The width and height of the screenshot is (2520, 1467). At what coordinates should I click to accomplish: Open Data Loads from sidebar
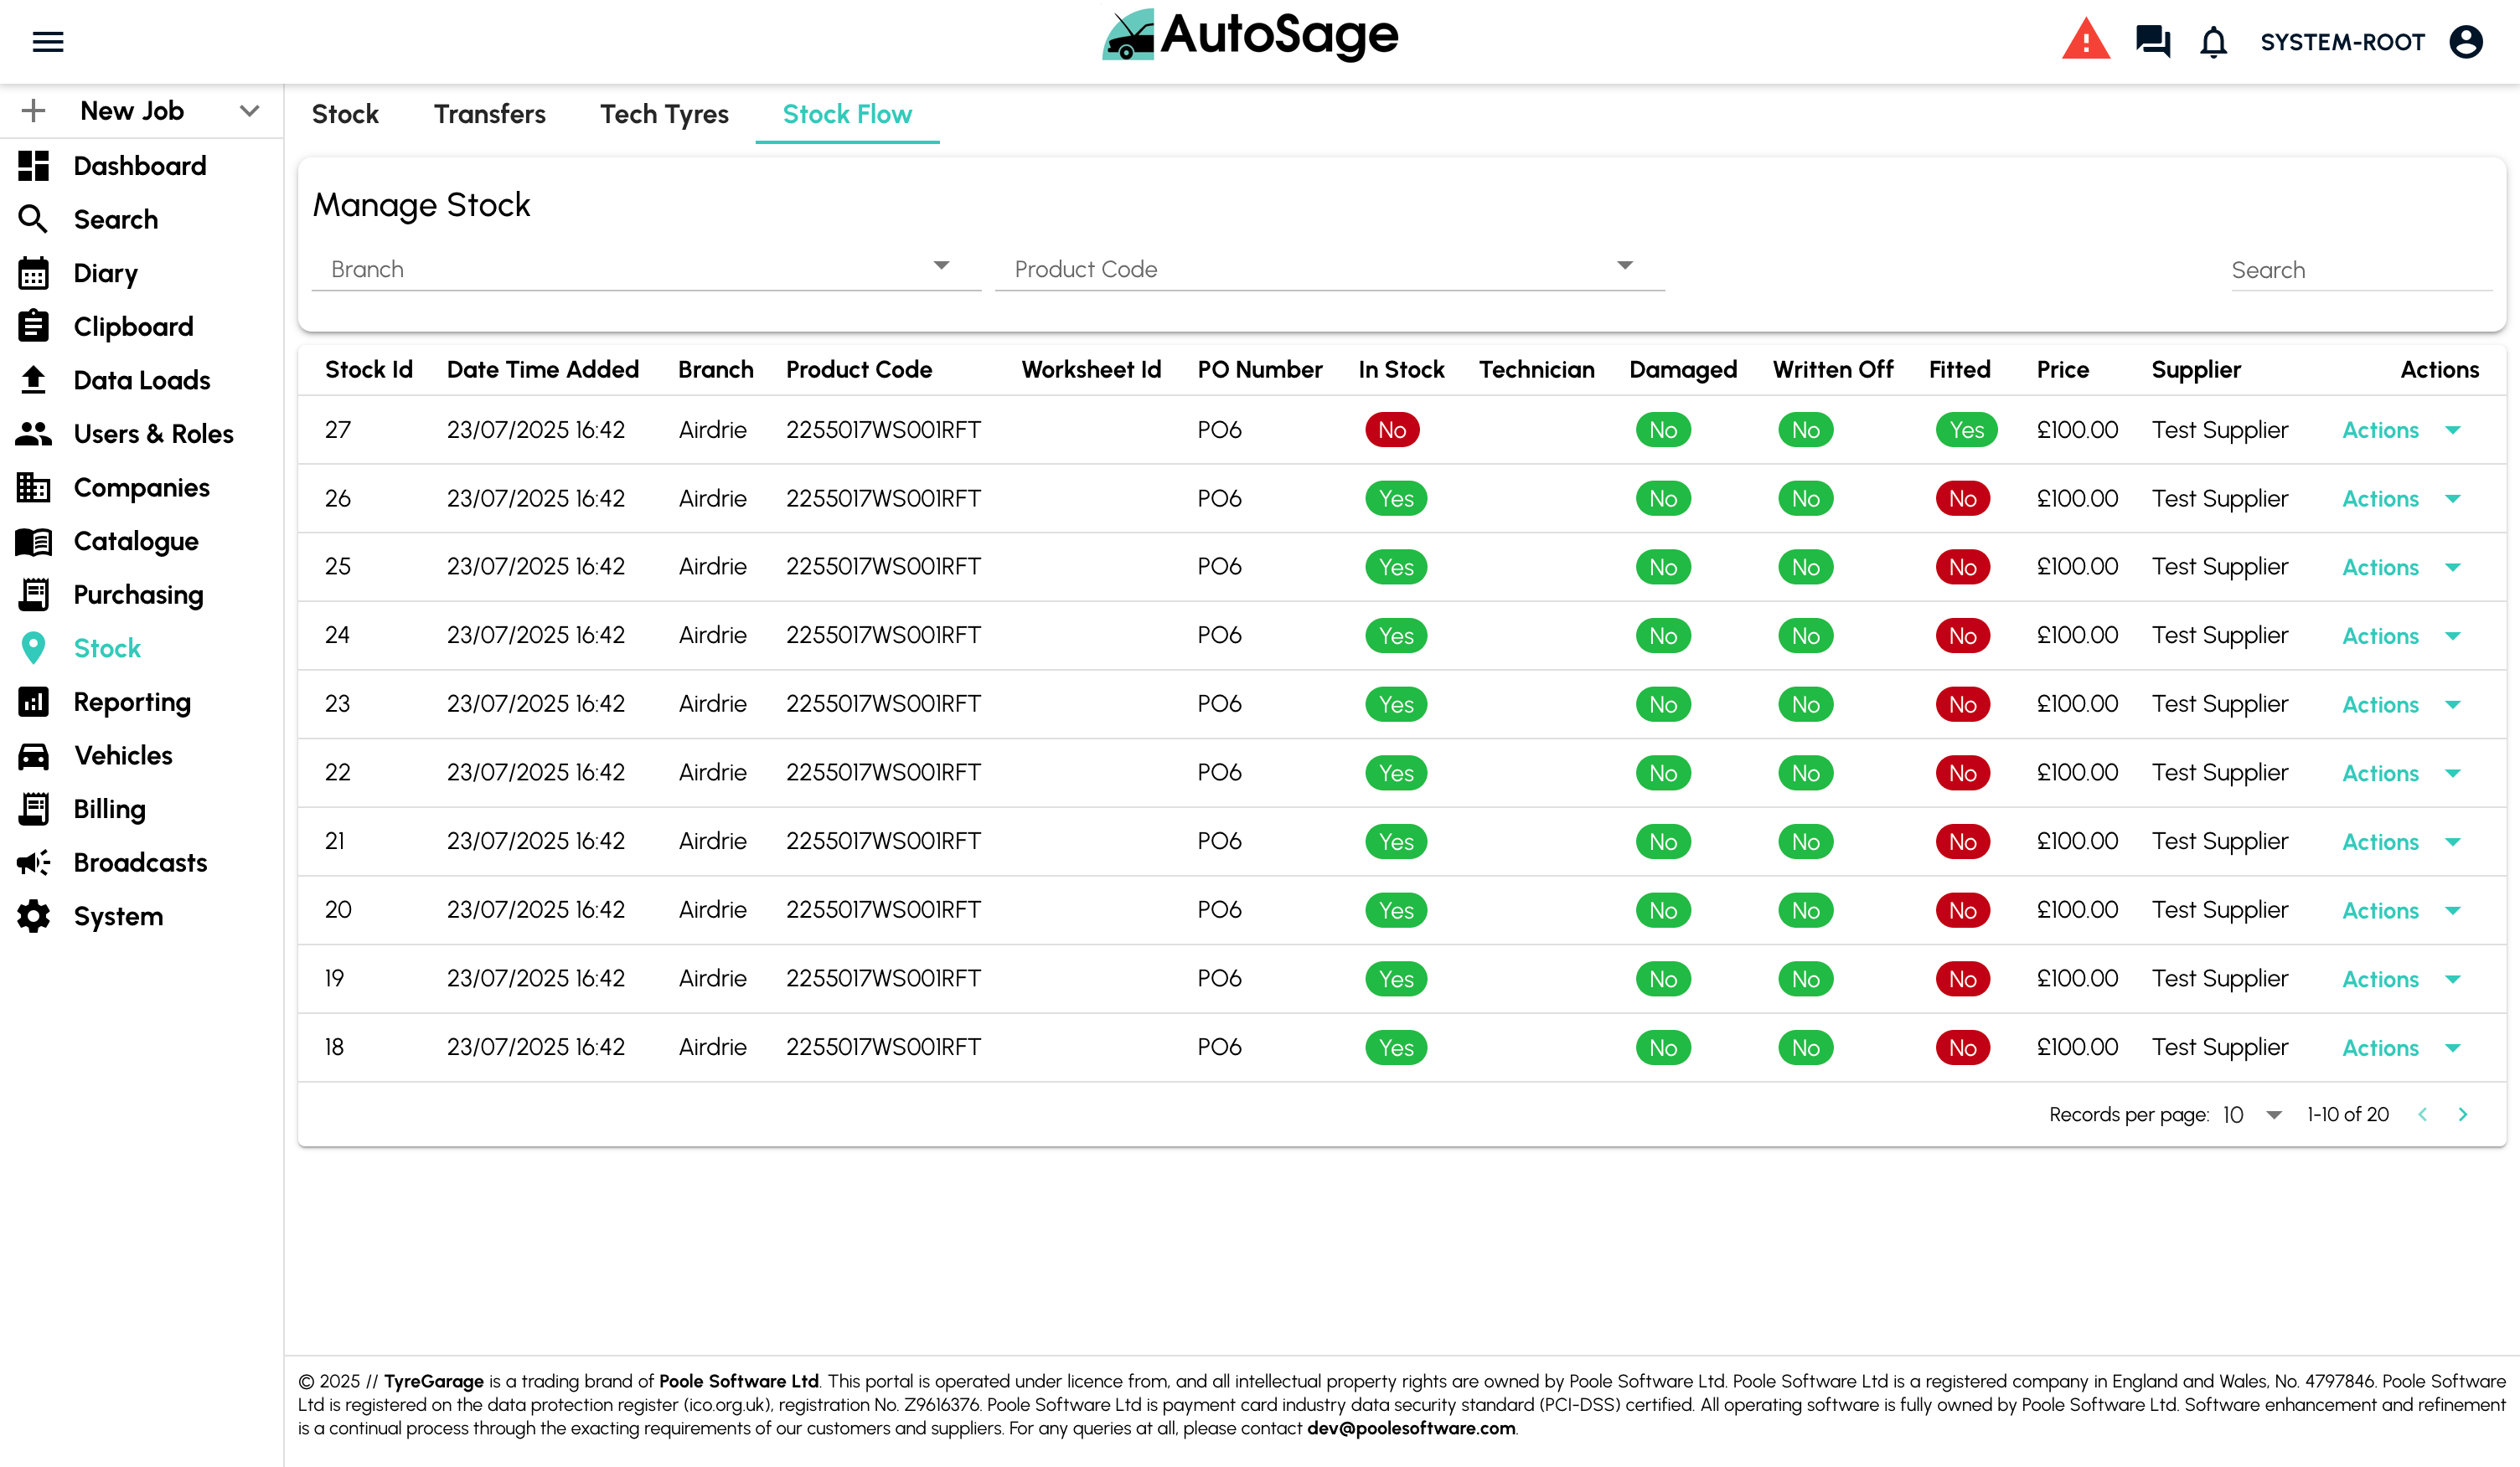pyautogui.click(x=141, y=380)
